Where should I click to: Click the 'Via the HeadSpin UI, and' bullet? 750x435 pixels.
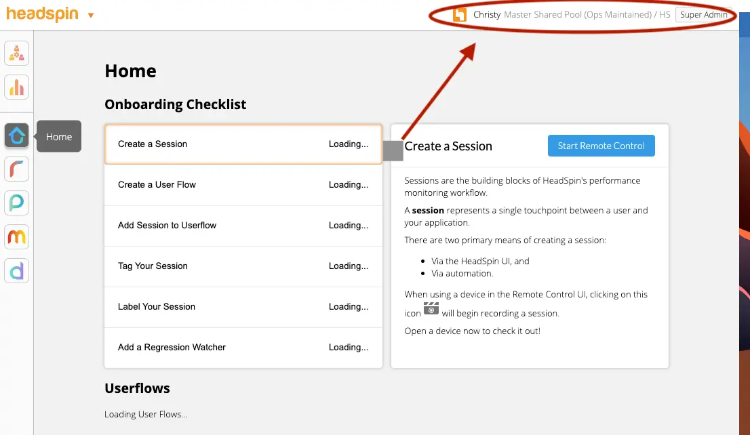coord(480,261)
